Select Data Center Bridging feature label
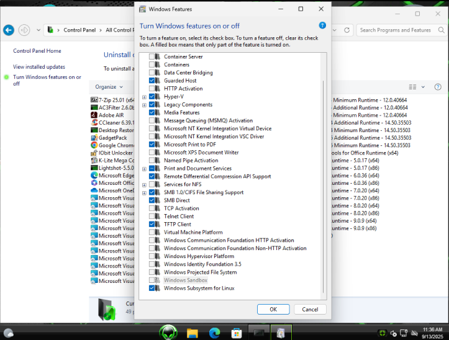Image resolution: width=449 pixels, height=340 pixels. [x=188, y=73]
